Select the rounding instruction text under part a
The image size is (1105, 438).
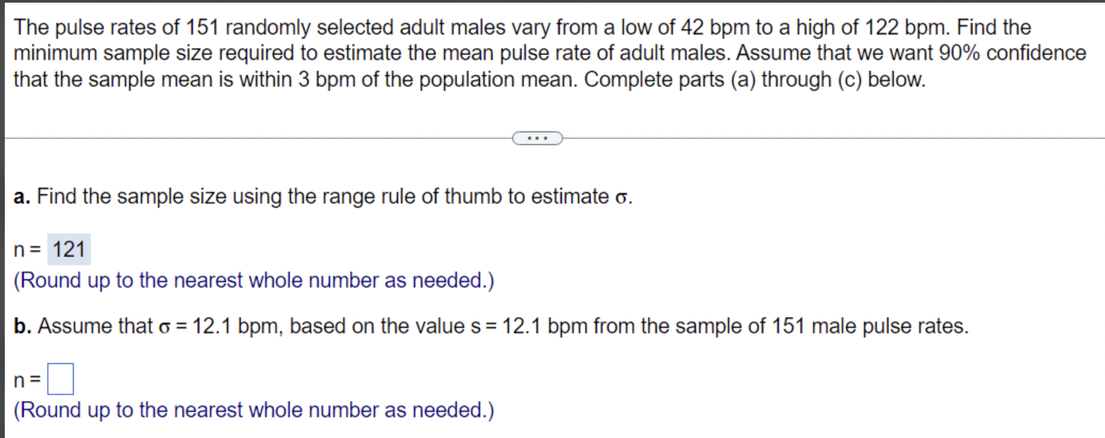point(254,280)
